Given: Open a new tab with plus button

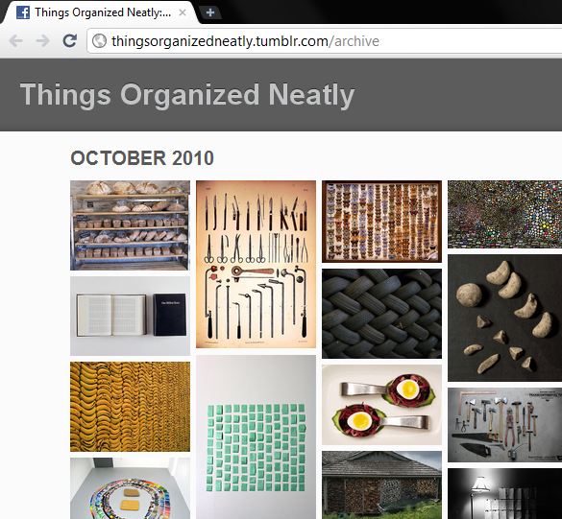Looking at the screenshot, I should click(210, 12).
